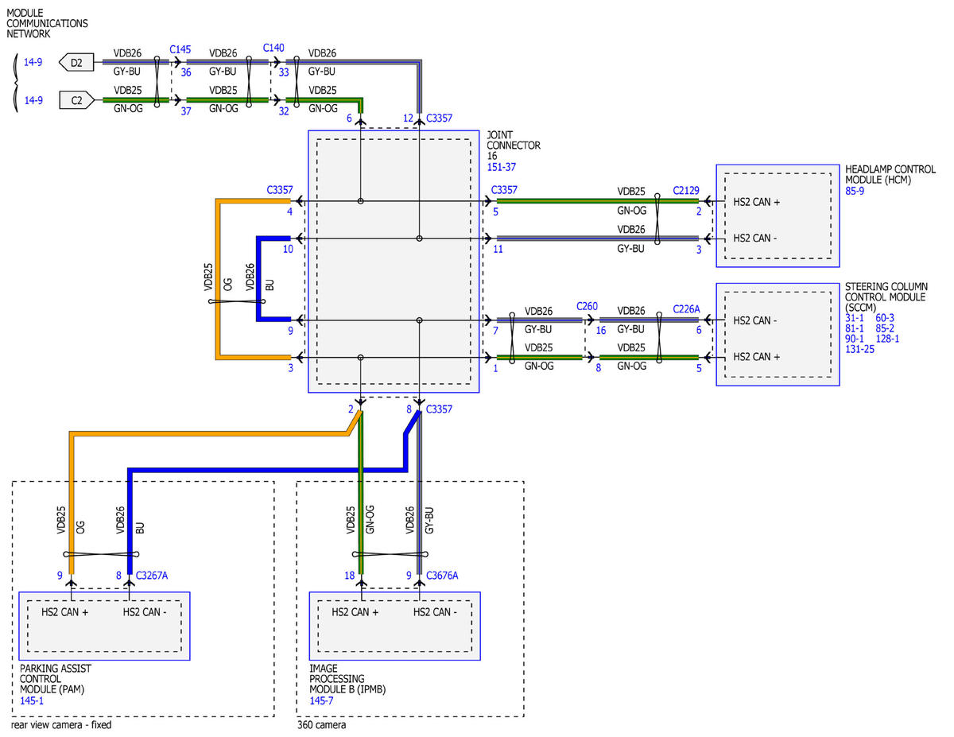Select the Headlamp Control Module box
The height and width of the screenshot is (737, 954).
click(x=777, y=215)
